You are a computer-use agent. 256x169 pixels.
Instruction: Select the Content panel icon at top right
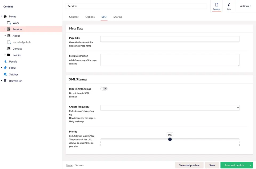[x=217, y=6]
